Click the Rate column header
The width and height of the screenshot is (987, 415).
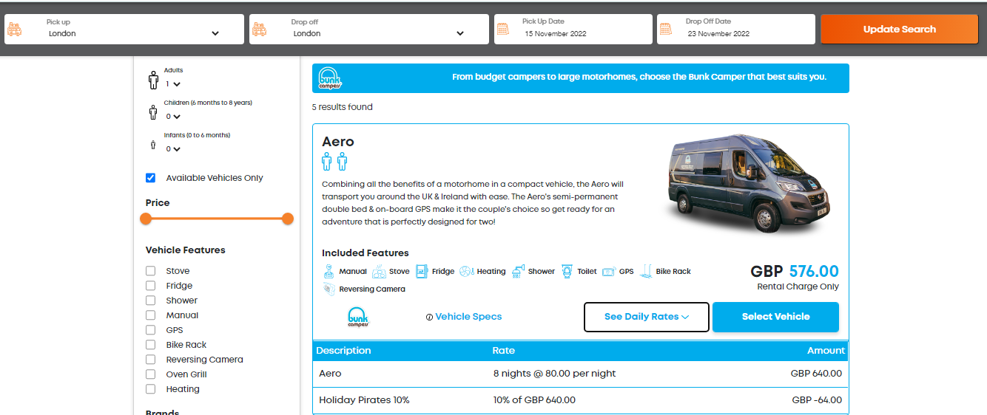[503, 351]
